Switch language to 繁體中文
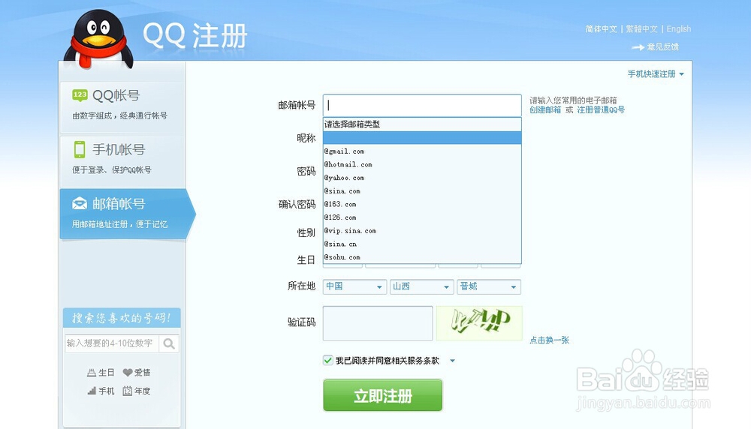751x429 pixels. 642,29
